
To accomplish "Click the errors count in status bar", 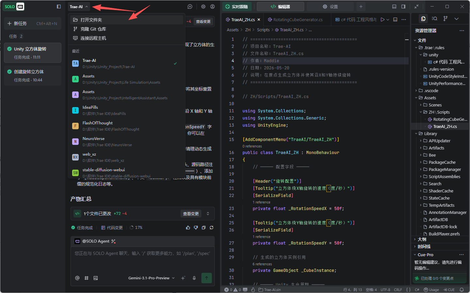I will [x=228, y=290].
